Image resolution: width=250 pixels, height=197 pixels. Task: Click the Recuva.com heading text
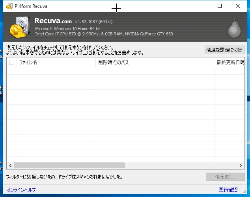coord(53,21)
